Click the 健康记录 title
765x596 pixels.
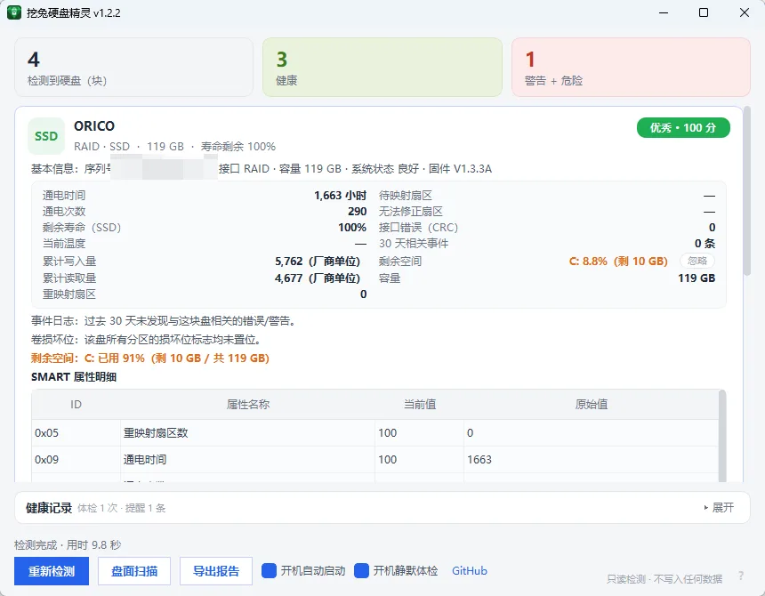49,508
